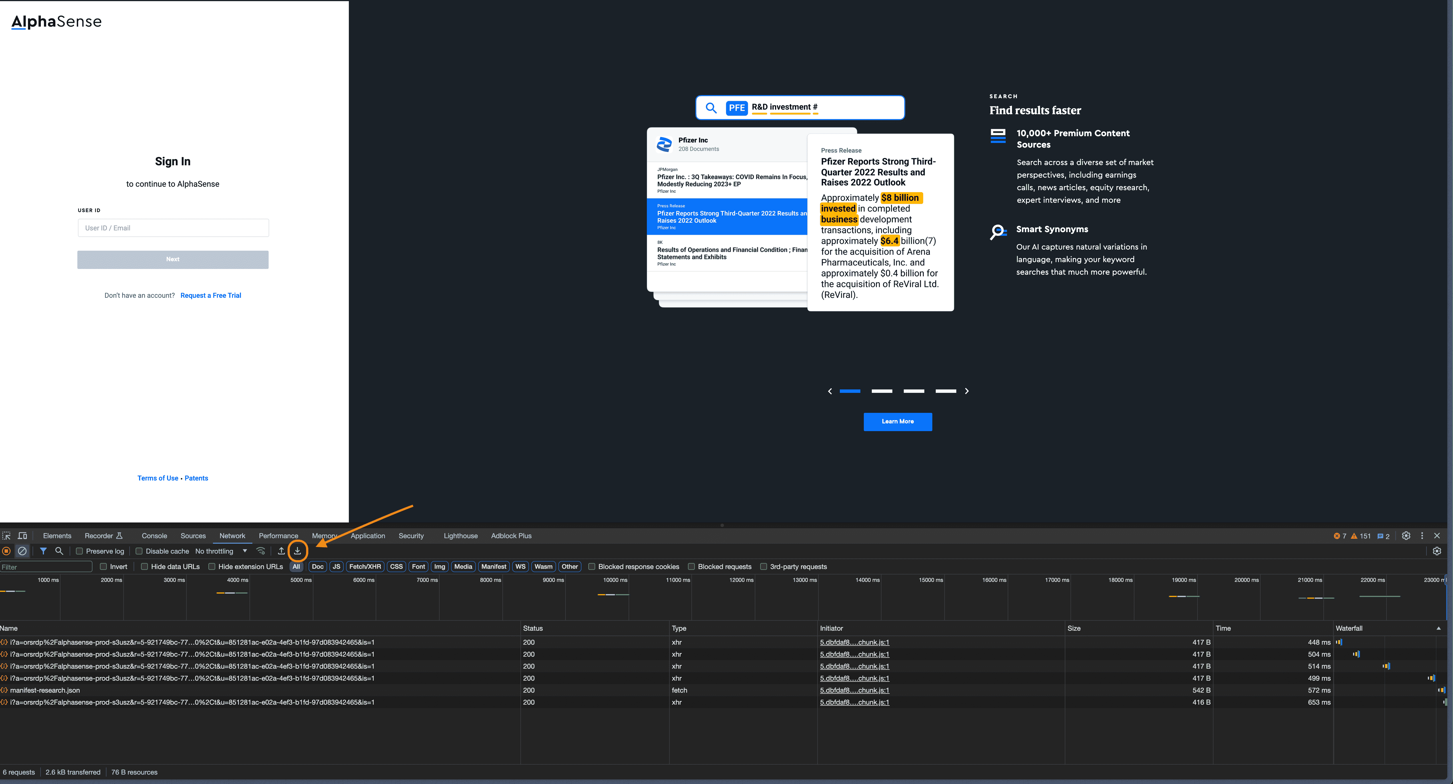Open the No throttling dropdown
1453x784 pixels.
pos(221,551)
